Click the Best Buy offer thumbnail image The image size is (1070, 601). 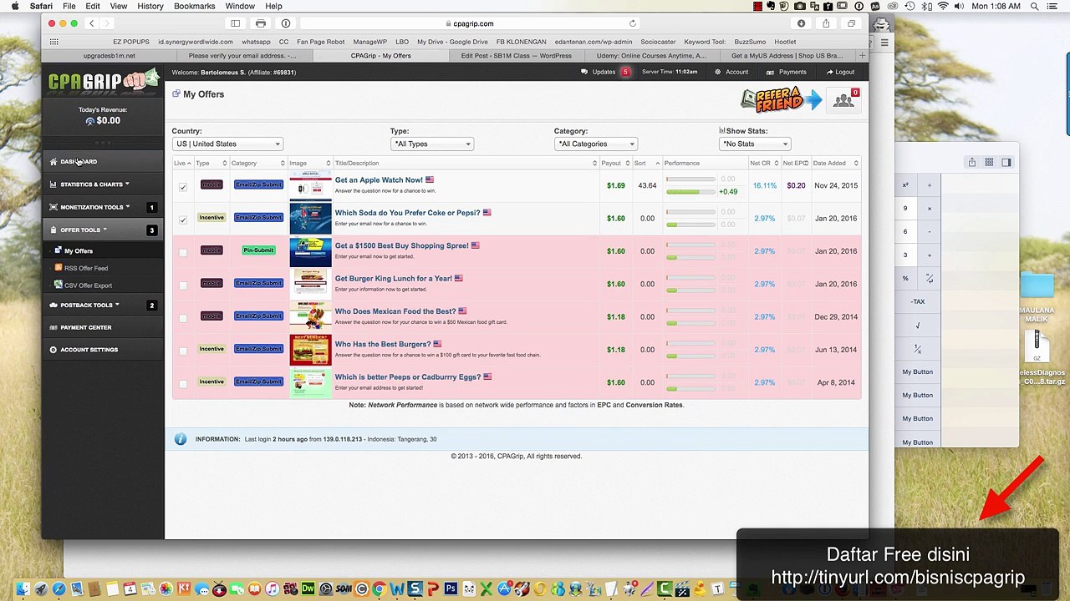click(310, 251)
